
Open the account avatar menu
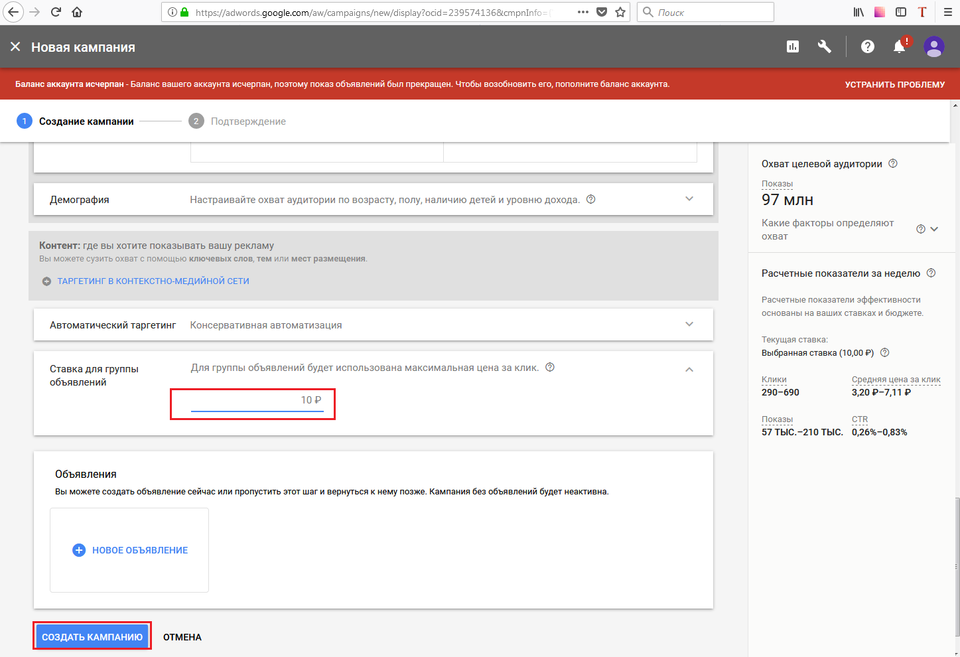pyautogui.click(x=934, y=46)
